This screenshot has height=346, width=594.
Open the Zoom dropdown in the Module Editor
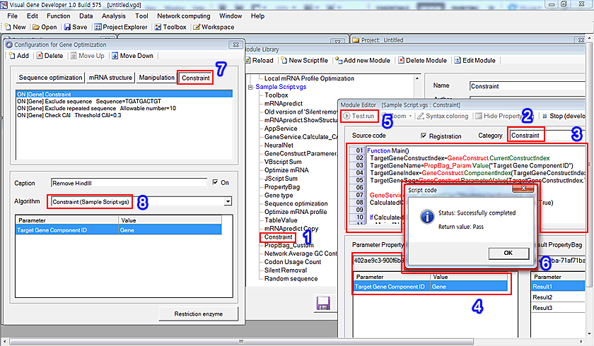[410, 116]
